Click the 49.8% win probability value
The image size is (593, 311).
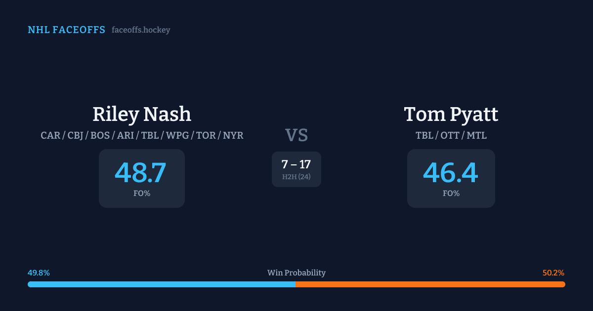[39, 273]
